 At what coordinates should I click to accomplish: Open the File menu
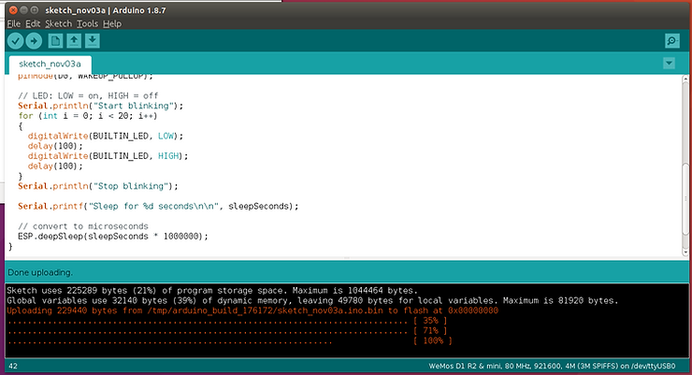pyautogui.click(x=14, y=23)
